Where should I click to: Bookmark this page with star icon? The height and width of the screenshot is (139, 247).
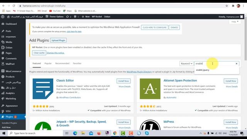[227, 6]
